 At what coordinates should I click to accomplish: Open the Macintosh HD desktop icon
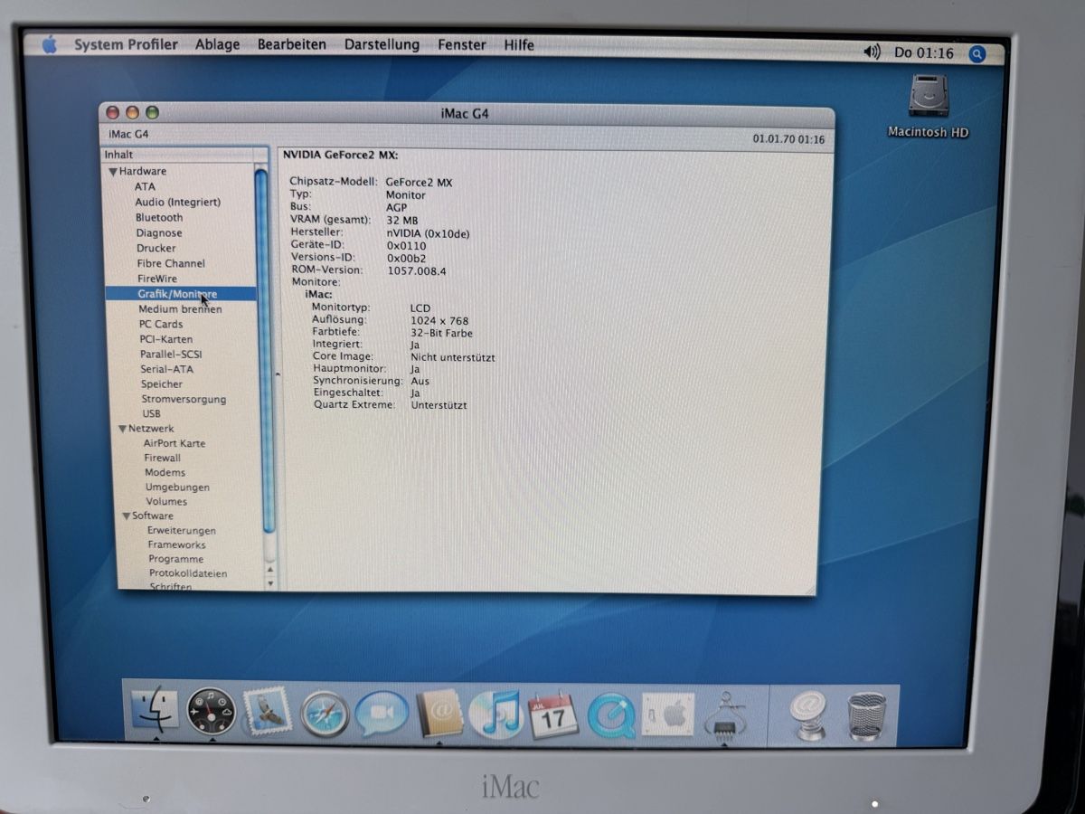click(x=928, y=107)
